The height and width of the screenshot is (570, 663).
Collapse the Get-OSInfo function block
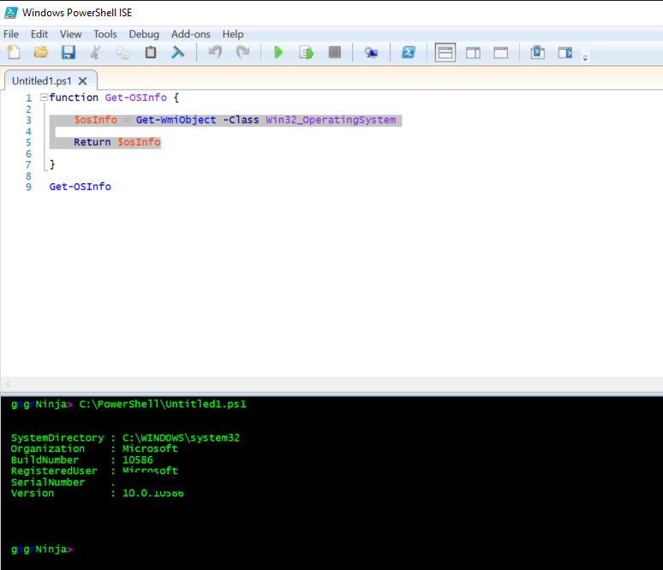click(44, 98)
